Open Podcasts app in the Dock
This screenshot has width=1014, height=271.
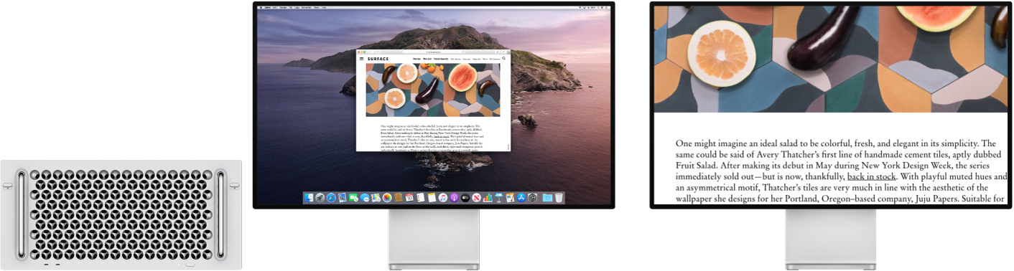454,198
